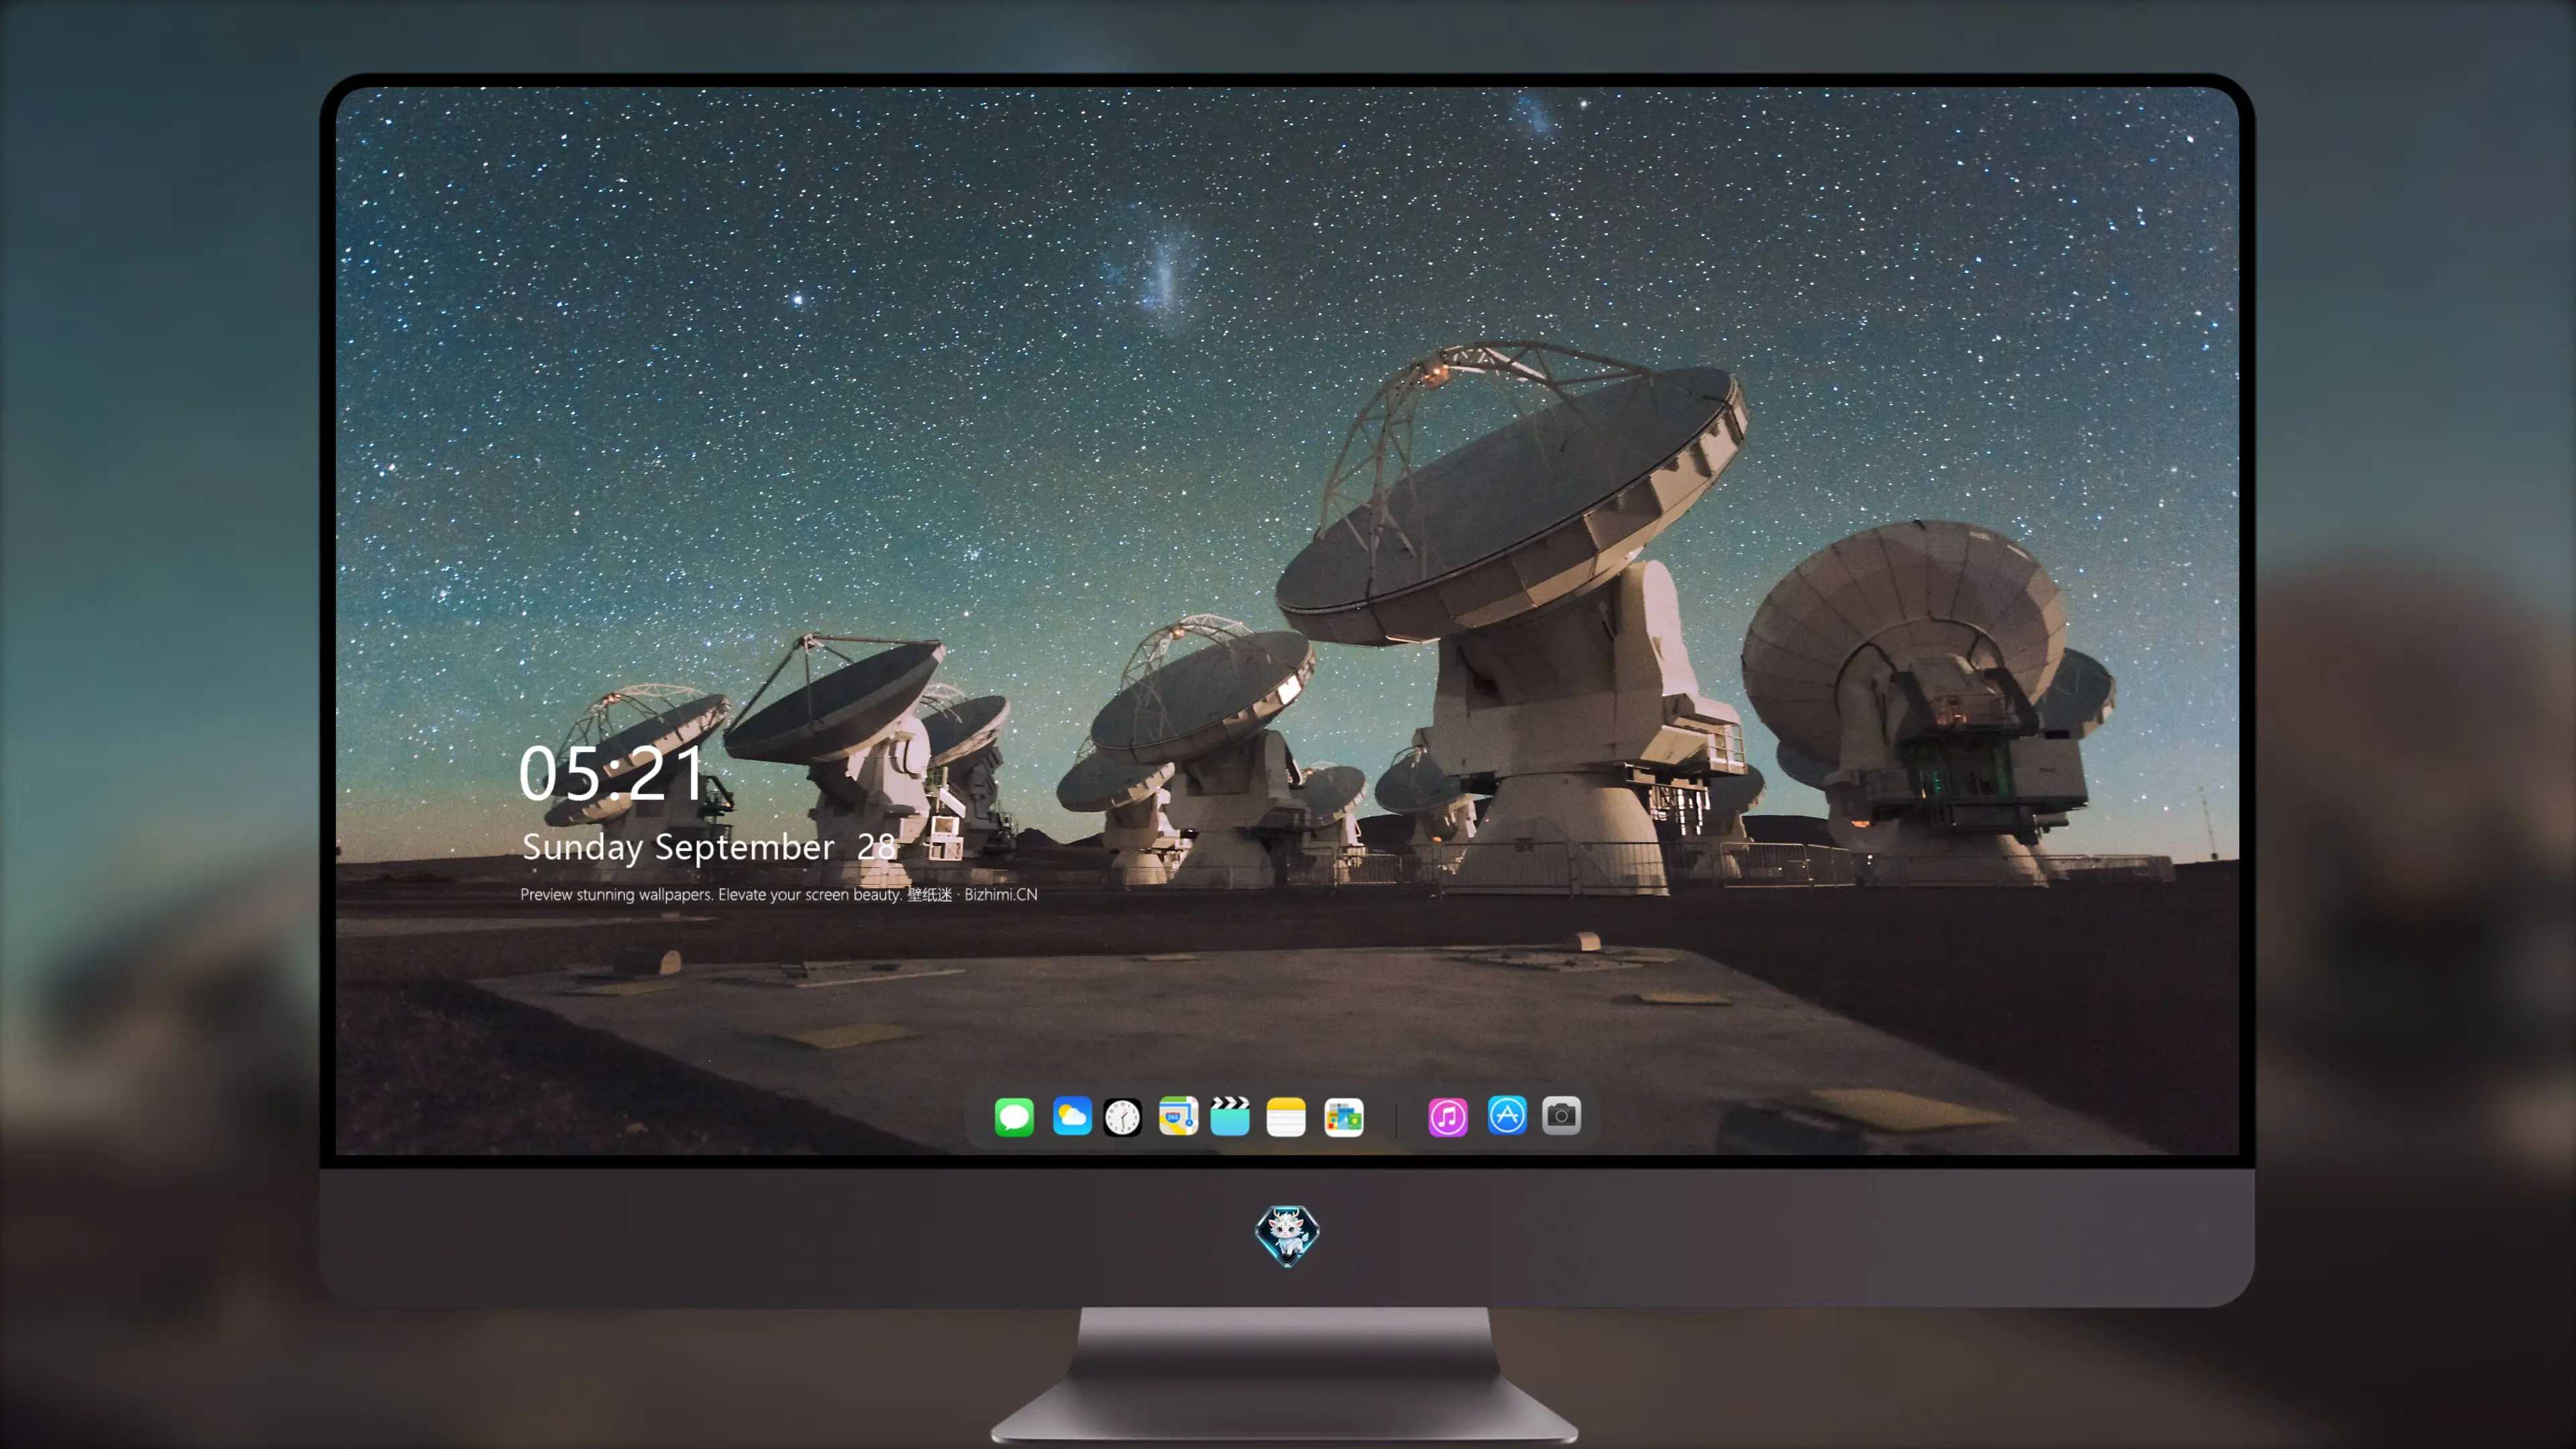2576x1449 pixels.
Task: Open the Clock app in the dock
Action: [1122, 1117]
